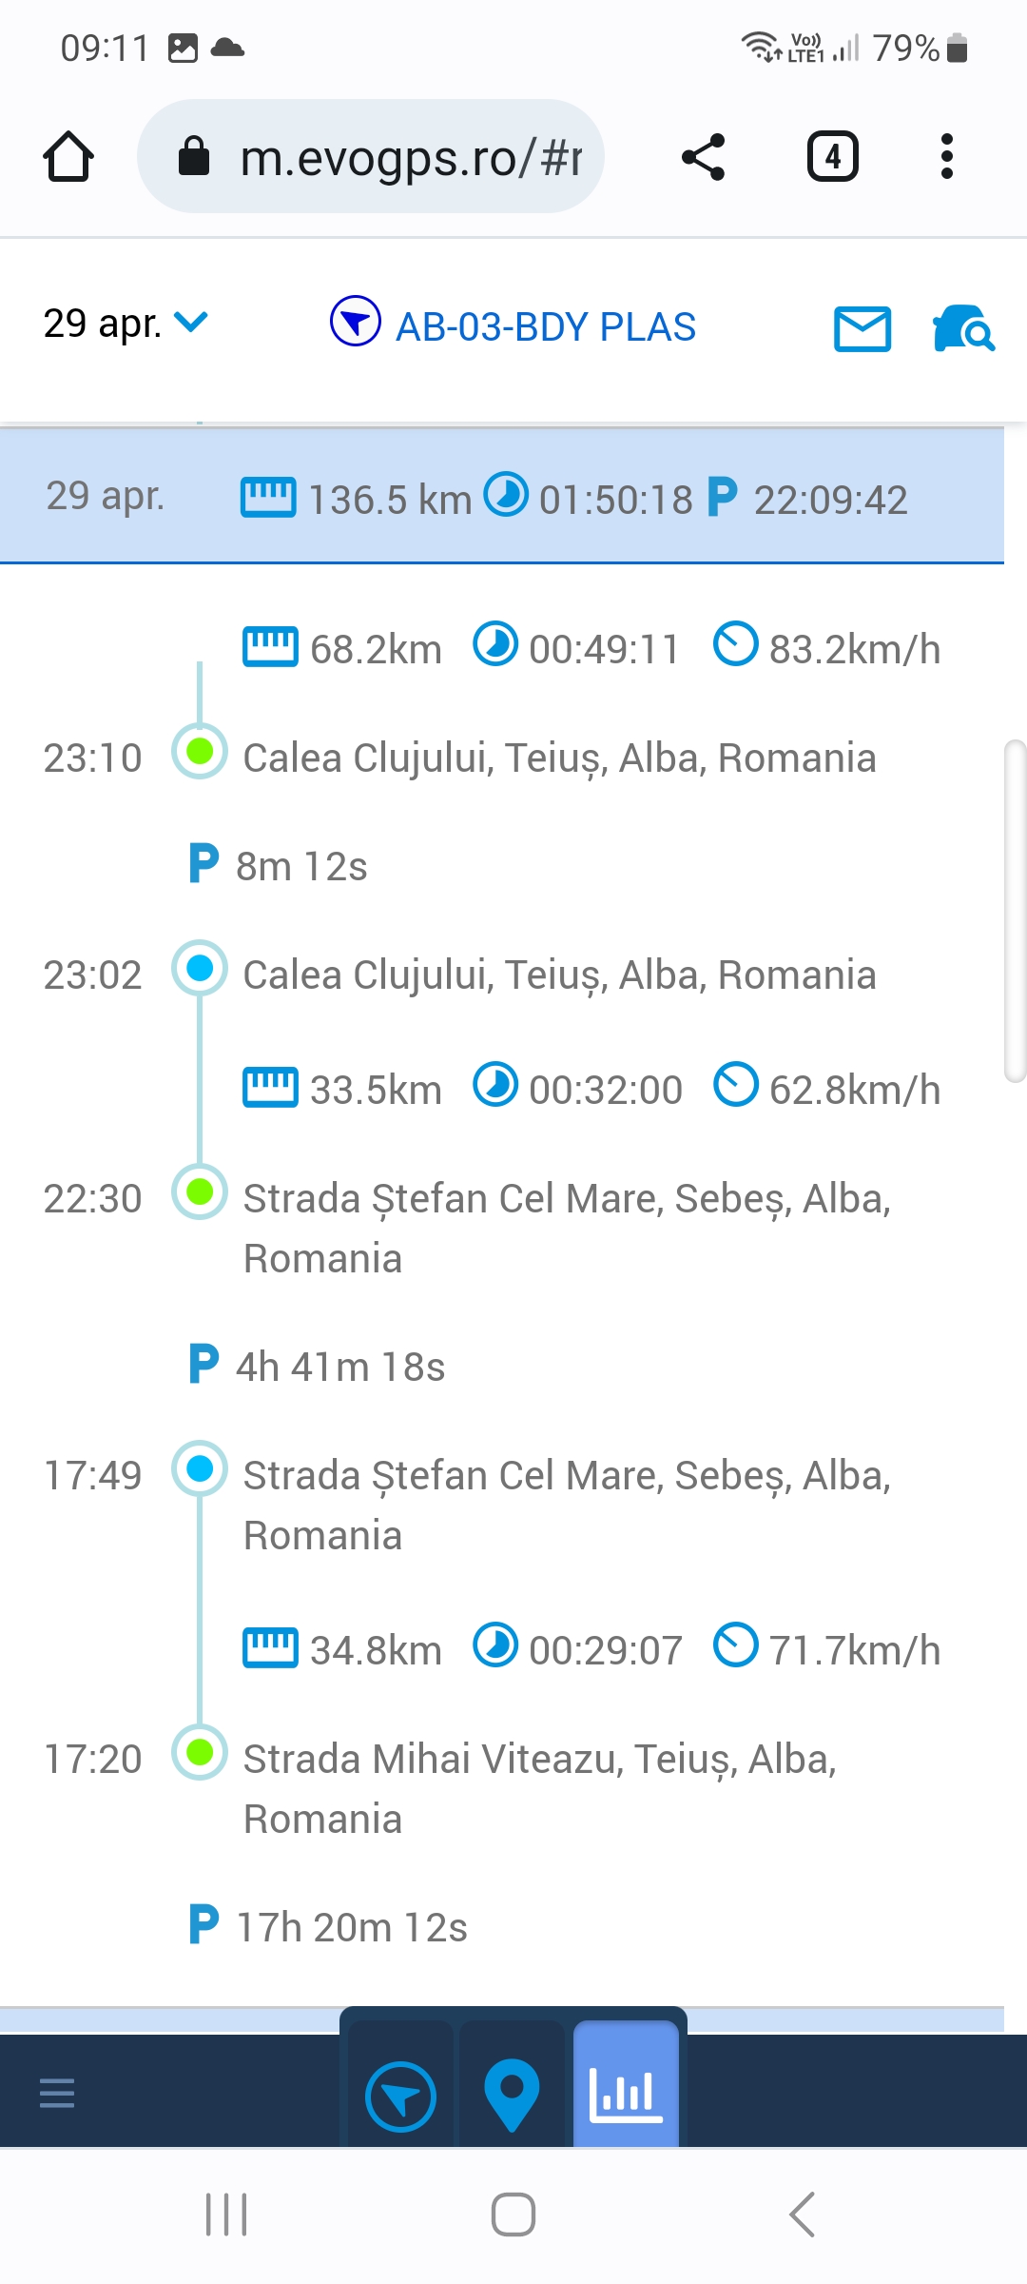Tap the browser home icon
This screenshot has width=1027, height=2284.
point(68,157)
